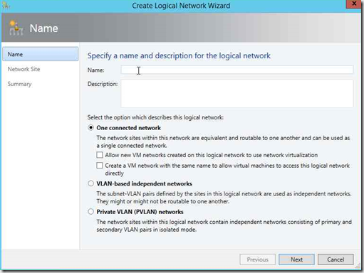The width and height of the screenshot is (364, 273).
Task: Enable Allow new VM networks to use network virtualization
Action: pyautogui.click(x=100, y=155)
